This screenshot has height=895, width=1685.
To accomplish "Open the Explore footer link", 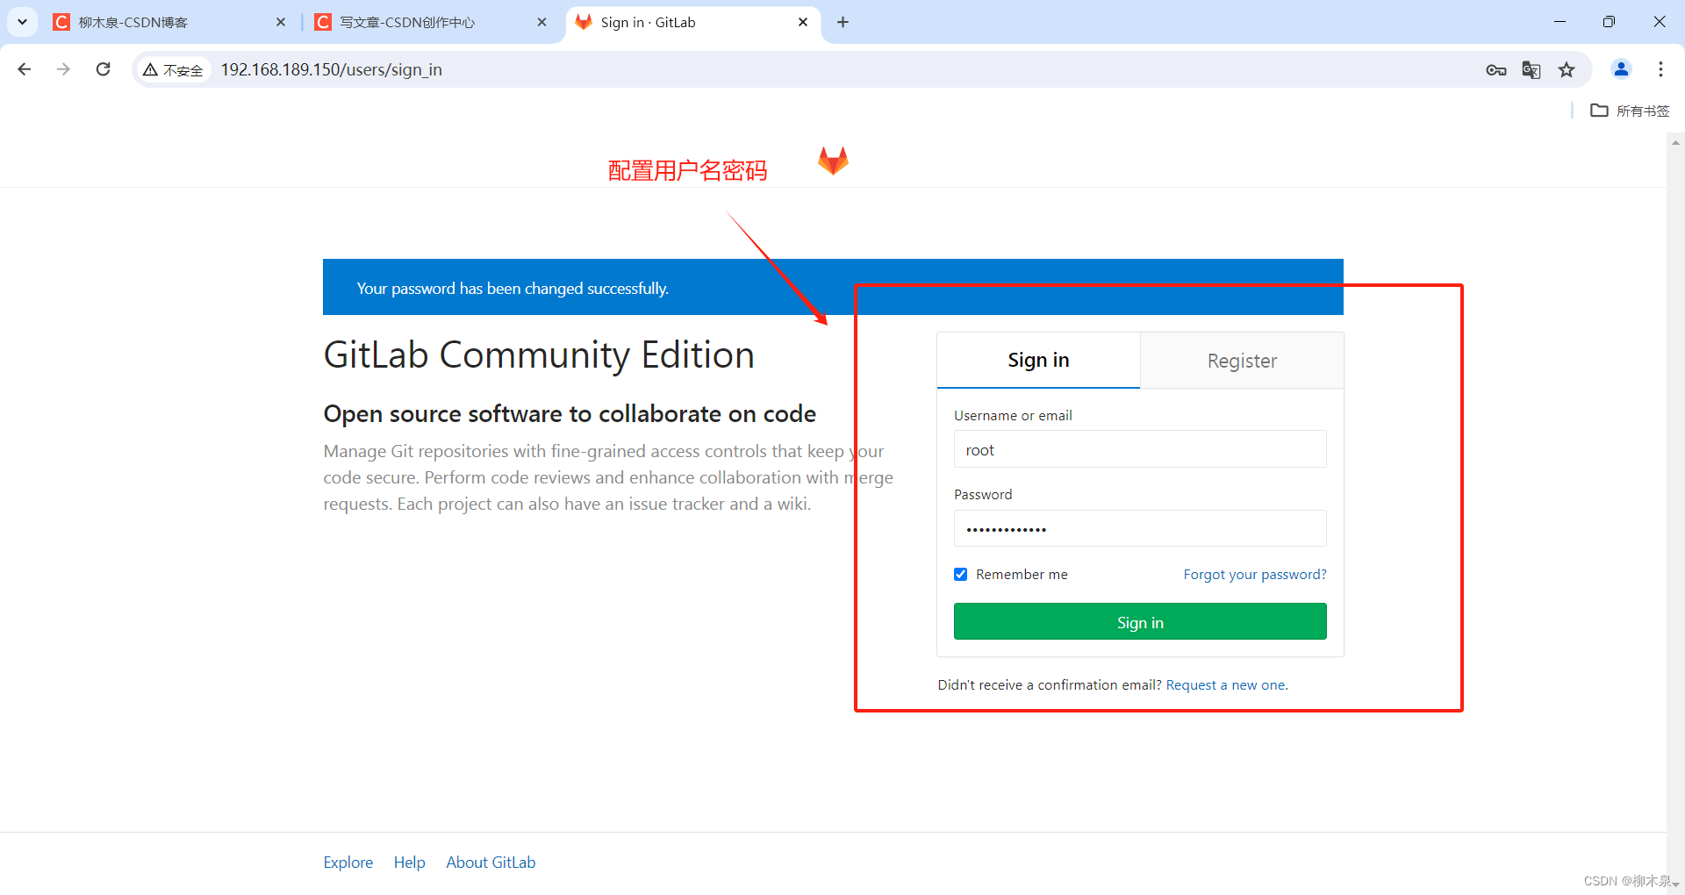I will [348, 863].
